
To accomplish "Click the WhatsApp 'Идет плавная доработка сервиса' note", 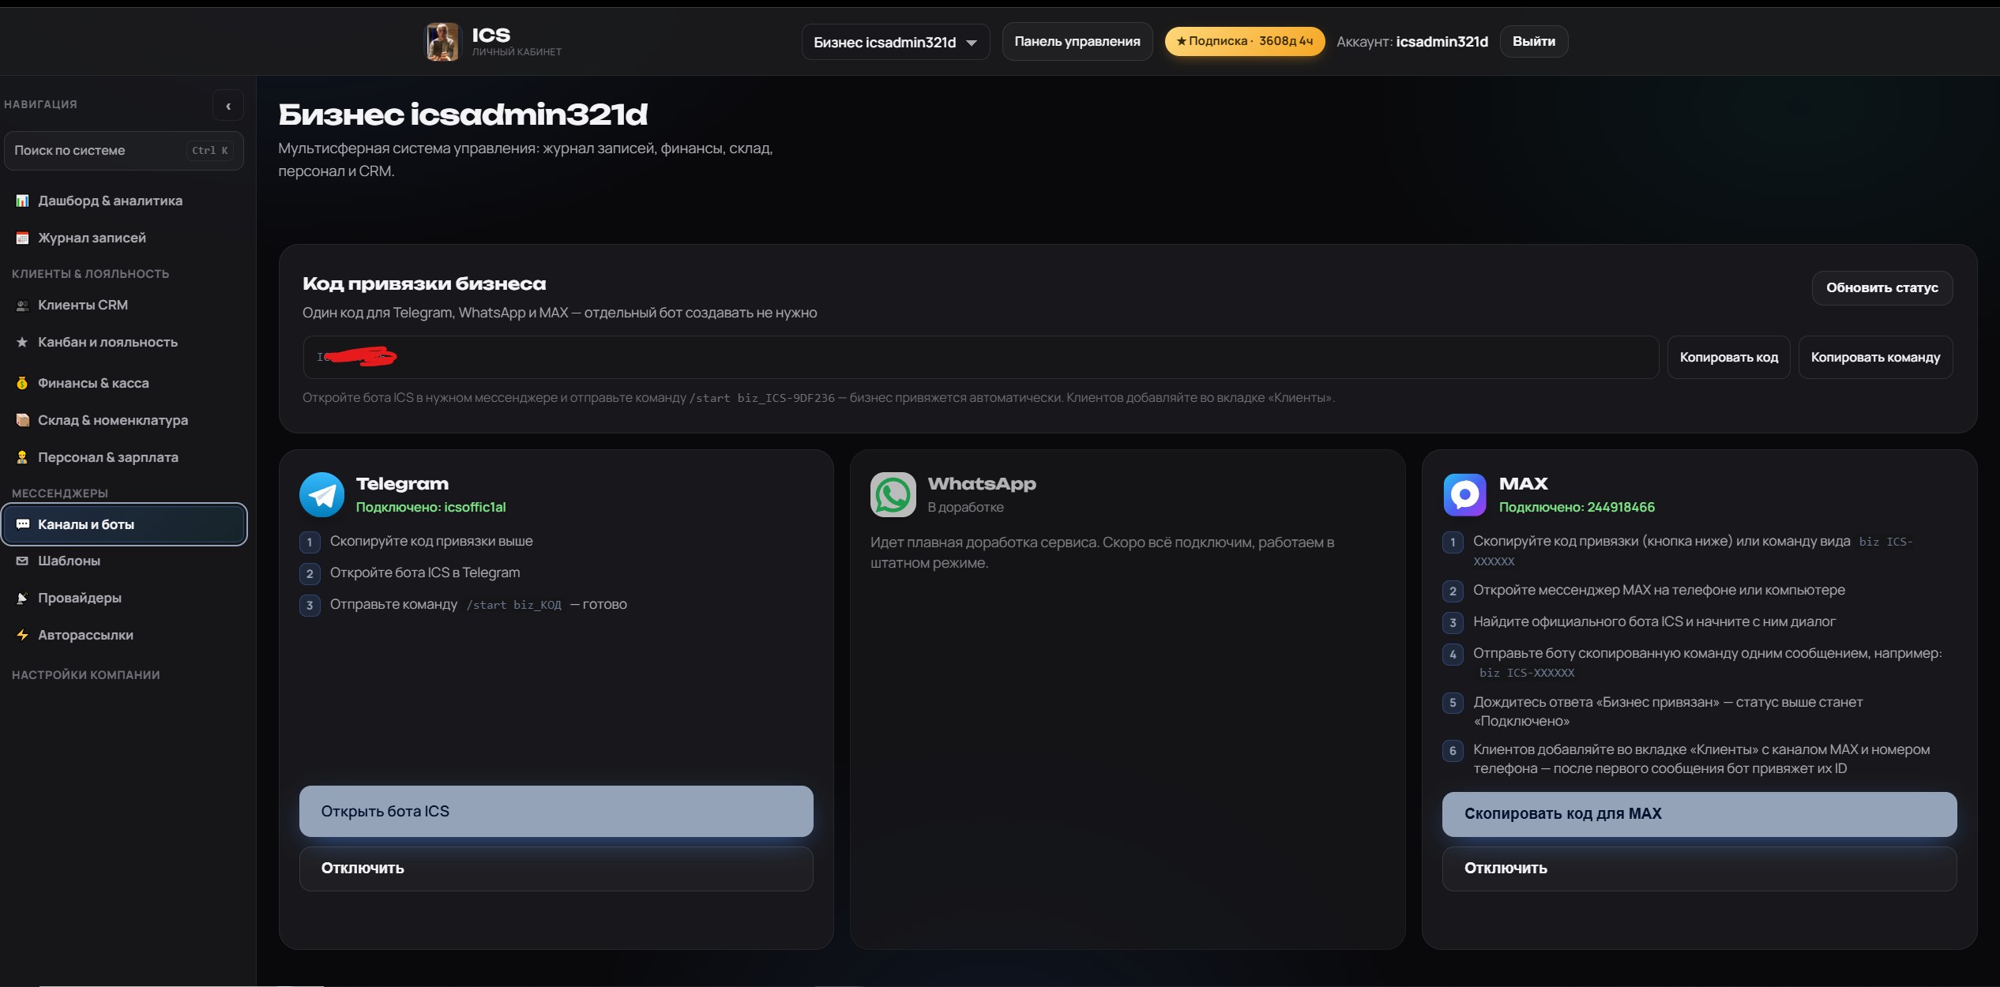I will pyautogui.click(x=1102, y=552).
